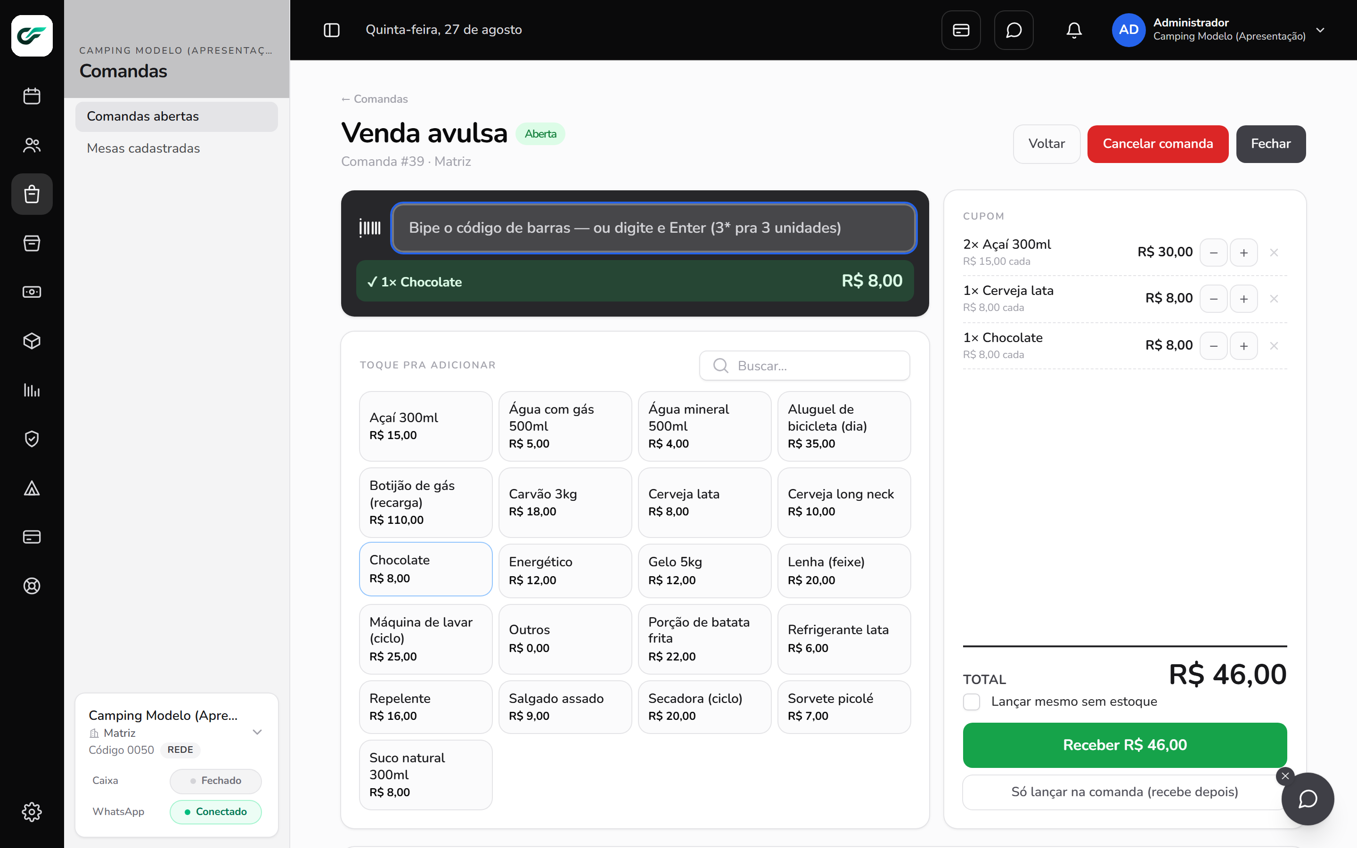Open the lifebuoy support icon in the sidebar
Viewport: 1357px width, 848px height.
(x=32, y=586)
